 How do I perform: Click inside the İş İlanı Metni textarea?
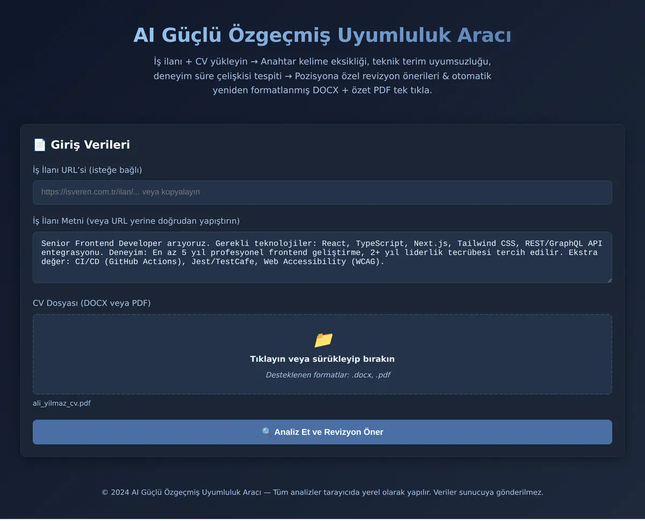pyautogui.click(x=322, y=258)
